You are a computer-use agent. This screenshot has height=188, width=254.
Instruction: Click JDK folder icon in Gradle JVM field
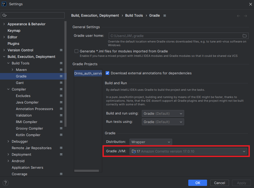pos(134,151)
